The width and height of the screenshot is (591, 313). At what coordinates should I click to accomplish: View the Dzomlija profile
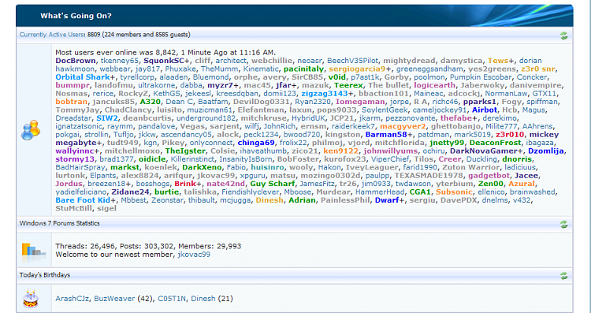pyautogui.click(x=546, y=151)
